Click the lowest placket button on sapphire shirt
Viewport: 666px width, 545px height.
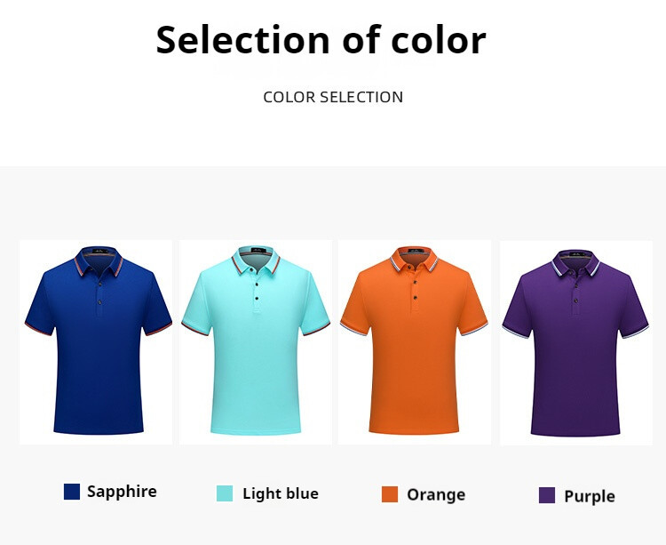[99, 301]
